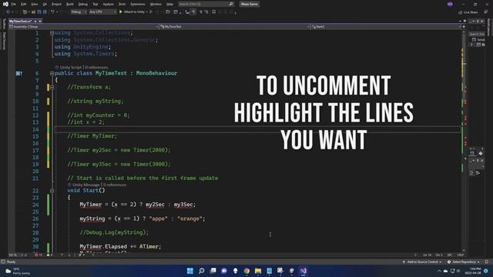Click the warnings count indicator in status strip
The width and height of the screenshot is (493, 277).
click(49, 255)
